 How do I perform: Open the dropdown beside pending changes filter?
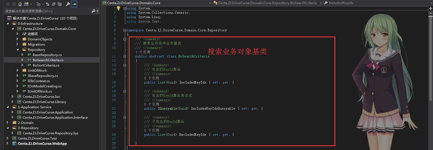pyautogui.click(x=43, y=4)
